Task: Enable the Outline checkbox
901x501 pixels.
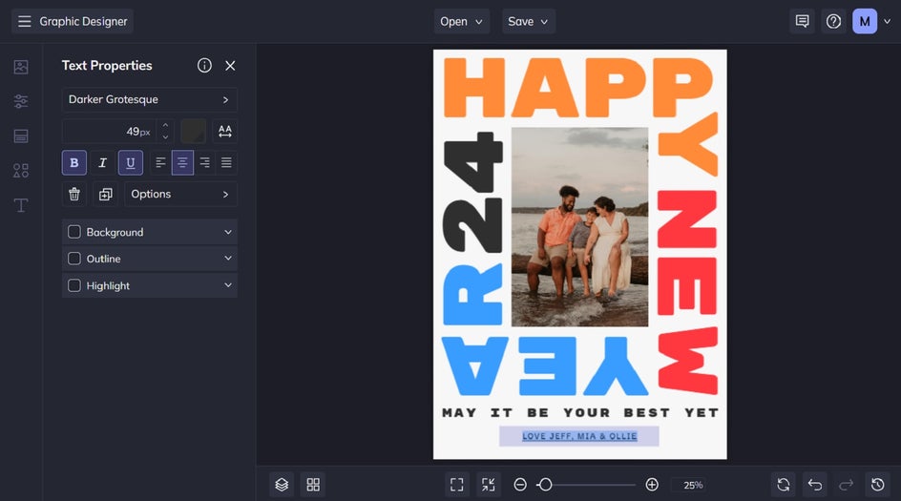Action: 74,259
